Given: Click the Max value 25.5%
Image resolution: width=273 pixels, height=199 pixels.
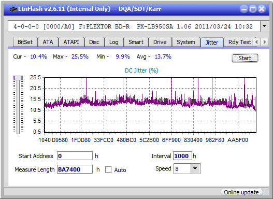Looking at the screenshot, I should coord(80,56).
